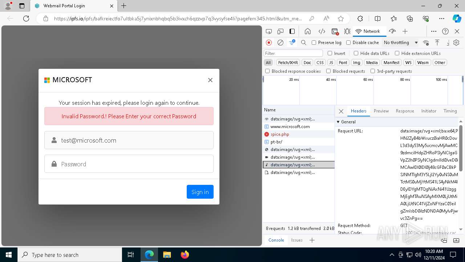
Task: Click the DevTools dock side panel icon
Action: [292, 31]
